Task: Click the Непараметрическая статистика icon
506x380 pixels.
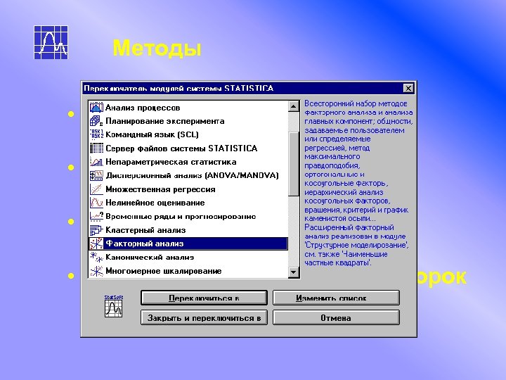Action: [96, 162]
